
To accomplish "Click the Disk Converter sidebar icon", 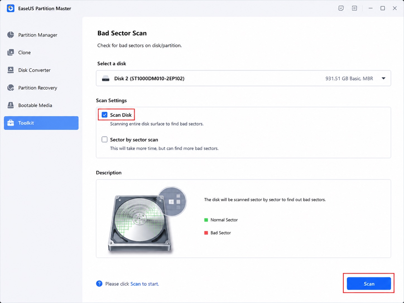I will tap(11, 70).
